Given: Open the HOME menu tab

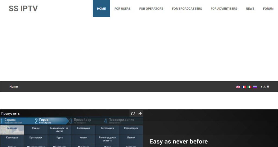Looking at the screenshot, I should pyautogui.click(x=102, y=8).
